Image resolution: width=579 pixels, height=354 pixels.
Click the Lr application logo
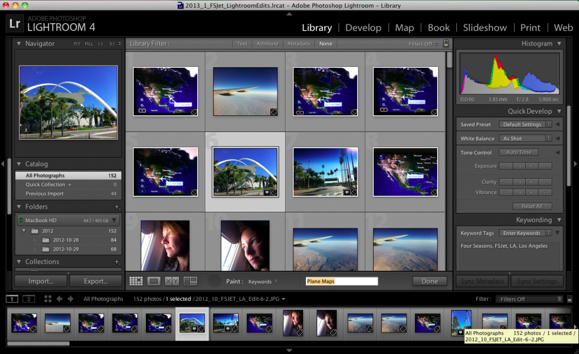tap(15, 23)
